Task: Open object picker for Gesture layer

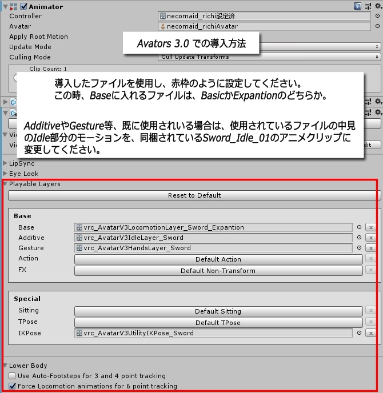Action: [x=359, y=248]
